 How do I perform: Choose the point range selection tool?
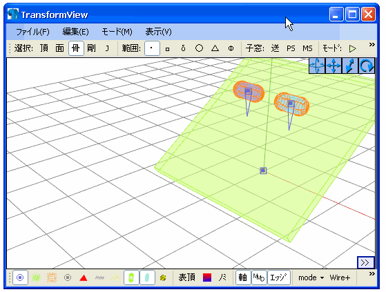pyautogui.click(x=152, y=48)
